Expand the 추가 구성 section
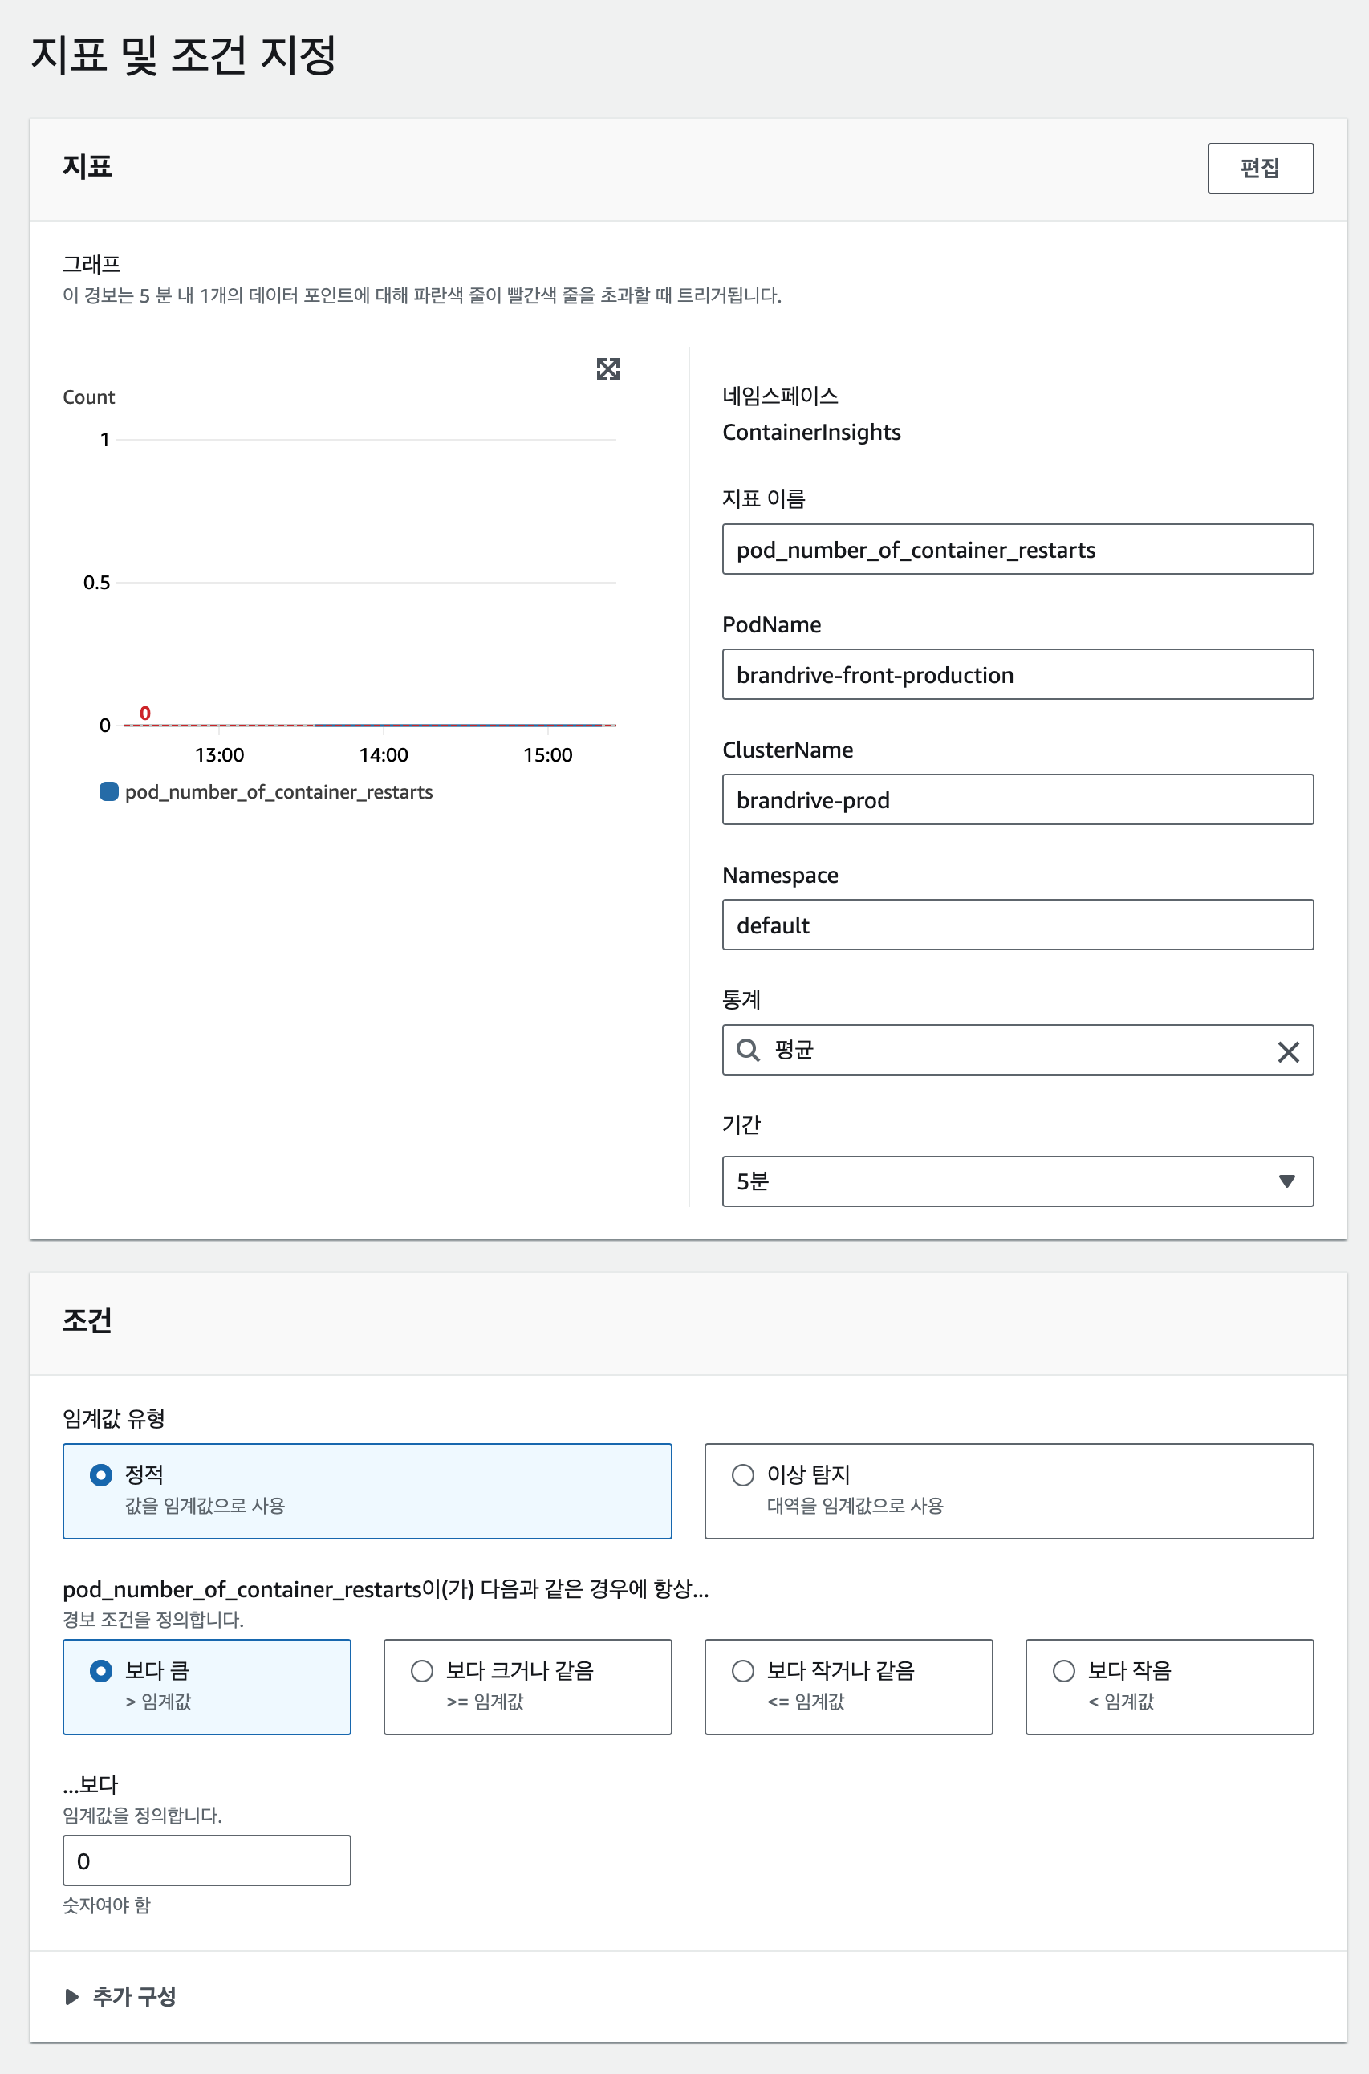The width and height of the screenshot is (1369, 2074). (120, 1996)
